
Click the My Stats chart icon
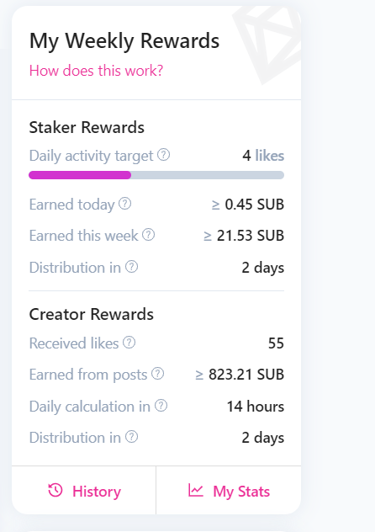pyautogui.click(x=196, y=490)
